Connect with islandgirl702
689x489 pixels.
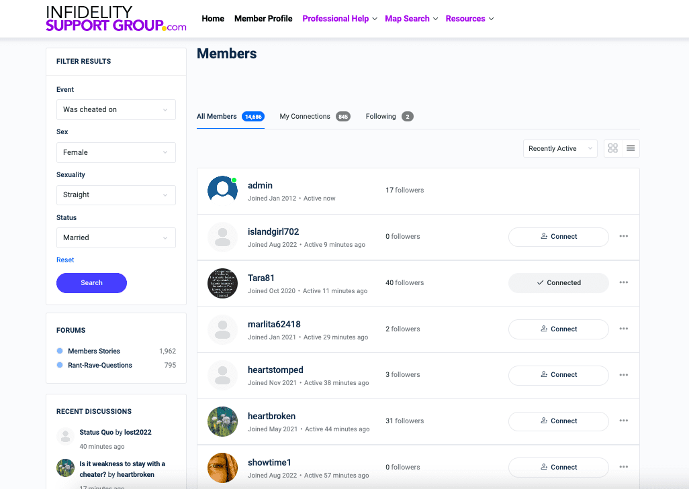559,237
